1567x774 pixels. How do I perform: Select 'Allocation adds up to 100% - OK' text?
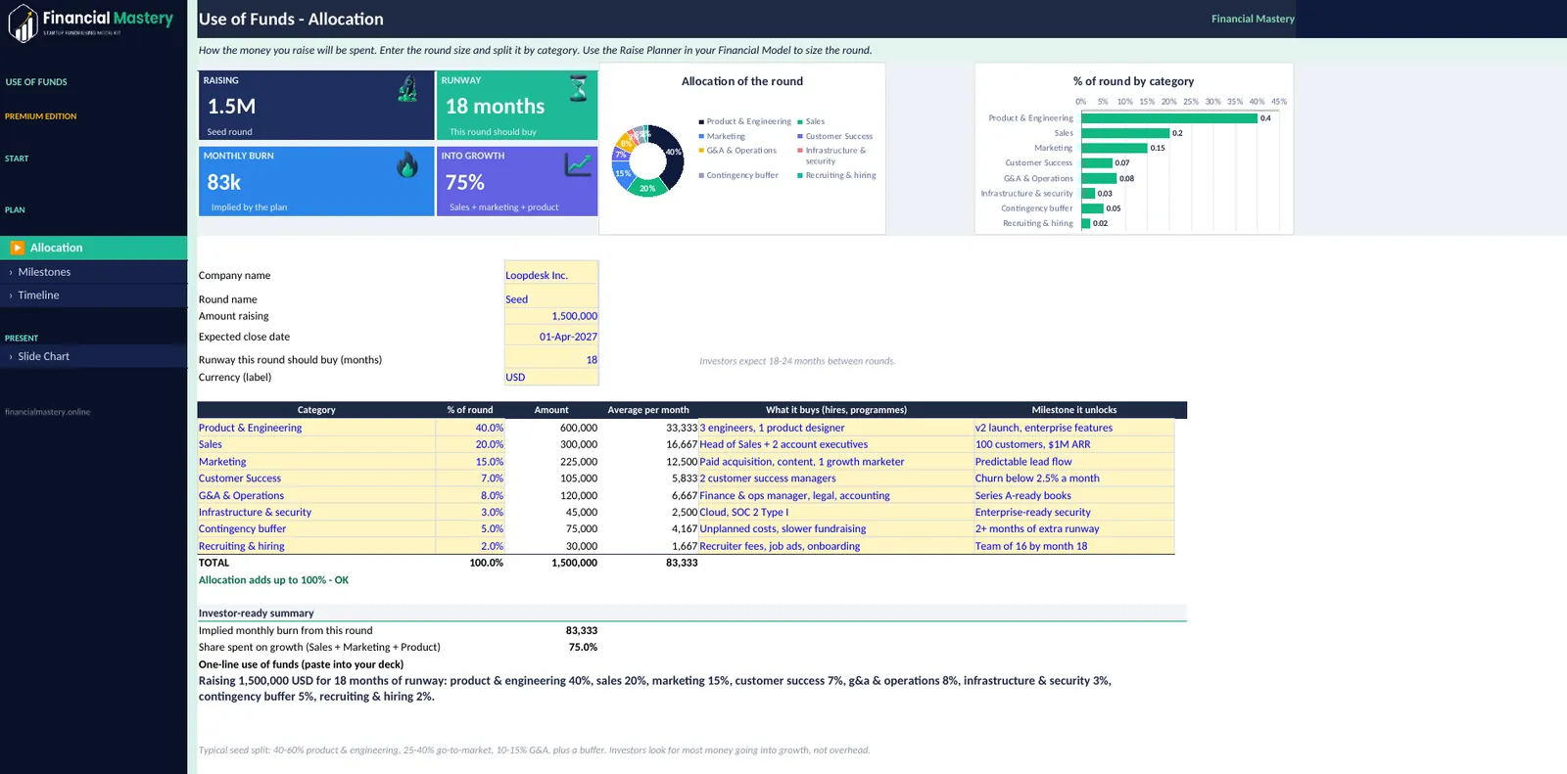pos(273,580)
